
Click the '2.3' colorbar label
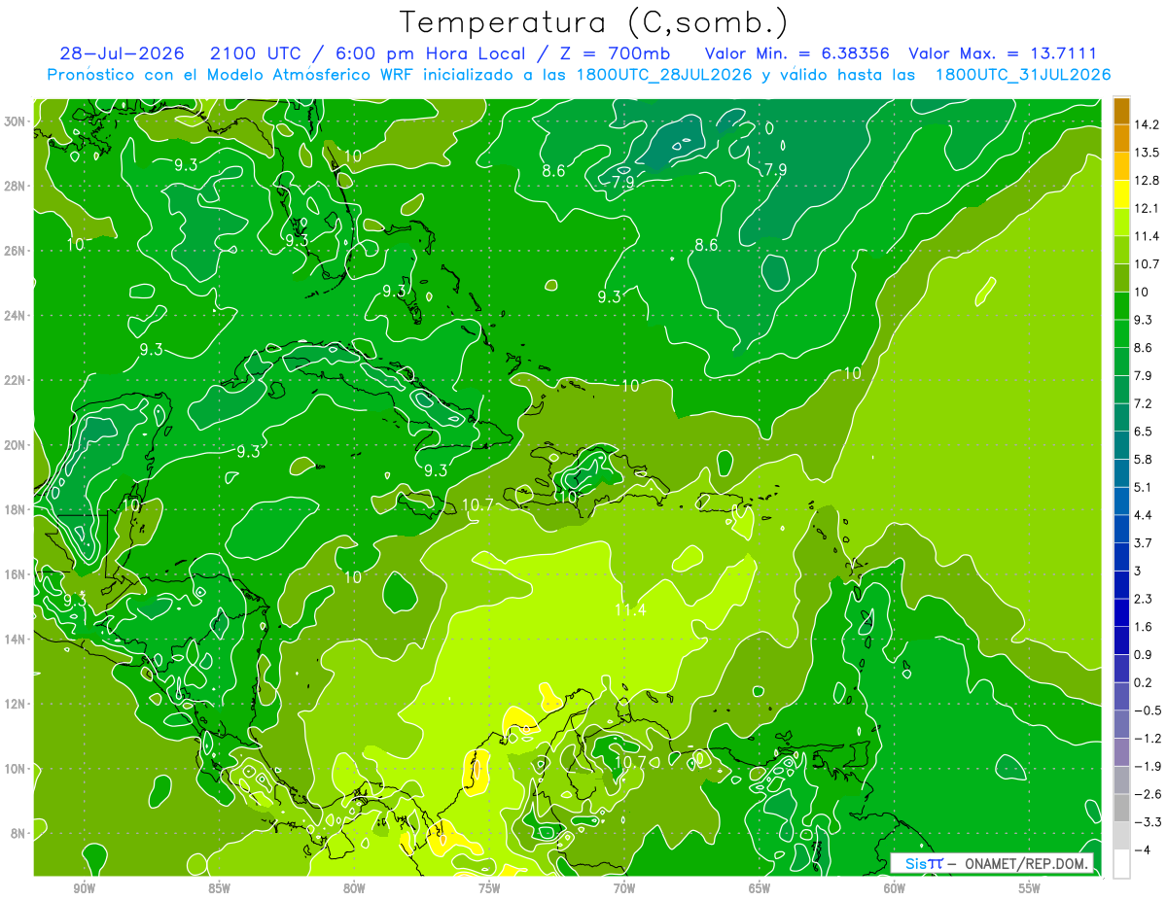tap(1143, 599)
